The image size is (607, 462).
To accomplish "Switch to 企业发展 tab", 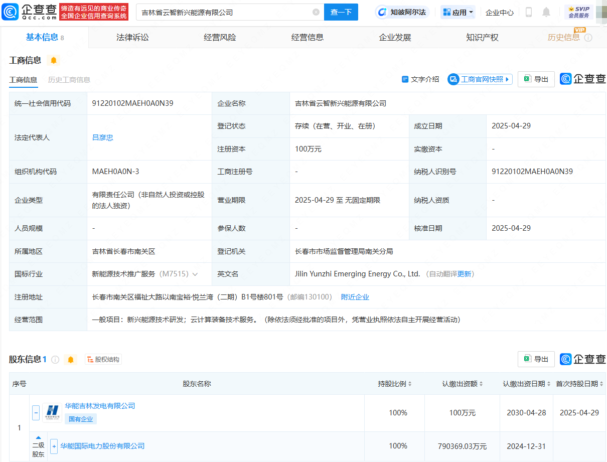I will coord(395,37).
